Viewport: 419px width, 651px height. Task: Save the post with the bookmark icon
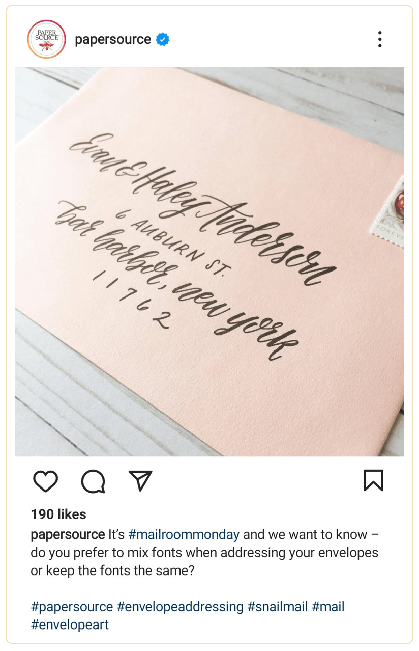coord(373,480)
